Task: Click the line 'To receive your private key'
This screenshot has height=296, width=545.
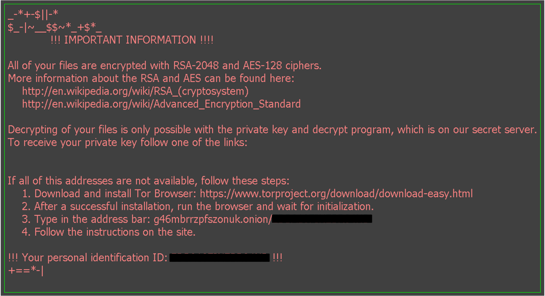Action: click(128, 142)
